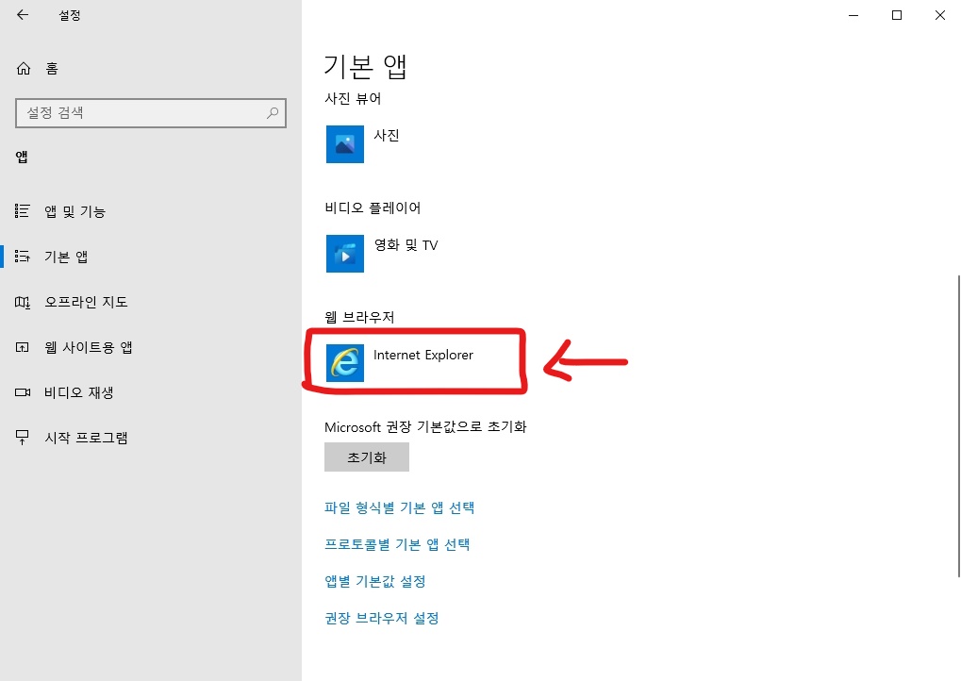Click the 비디오 플레이어 section label

tap(373, 208)
